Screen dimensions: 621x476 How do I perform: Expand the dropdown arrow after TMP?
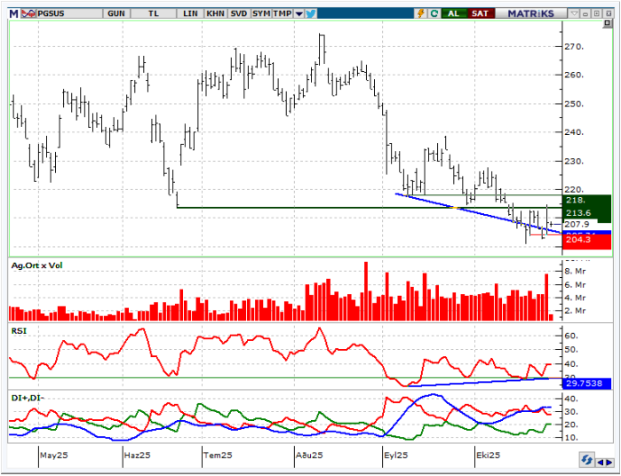(x=299, y=13)
